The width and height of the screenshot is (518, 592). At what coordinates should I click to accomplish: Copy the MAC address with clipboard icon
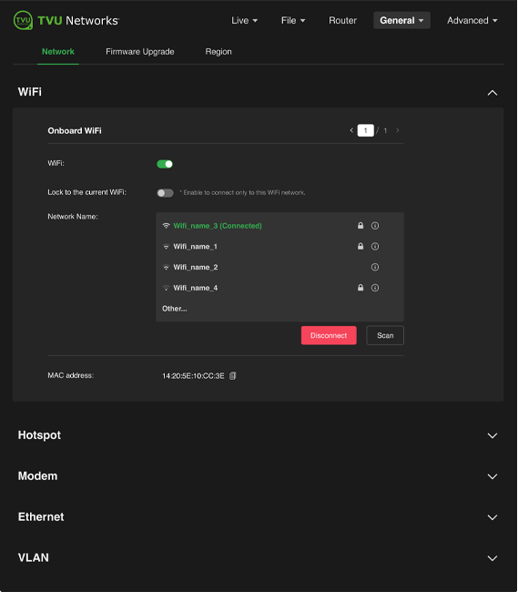click(233, 375)
